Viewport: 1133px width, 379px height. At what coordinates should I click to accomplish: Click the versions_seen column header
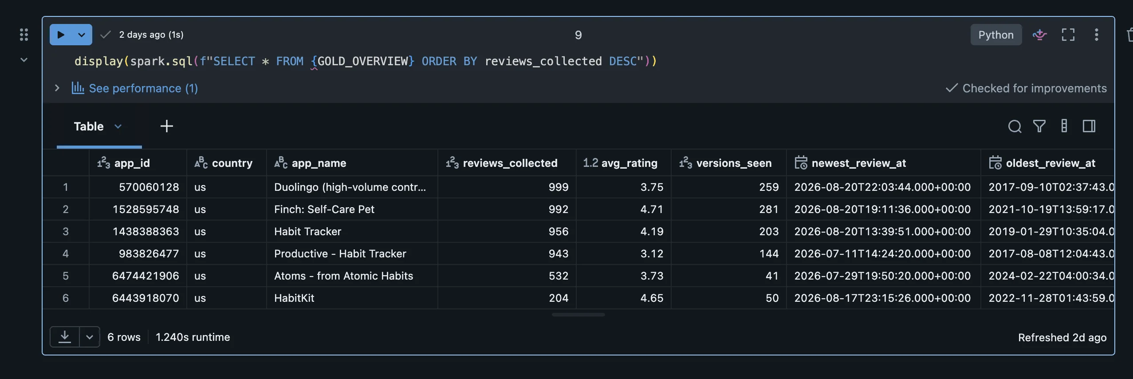click(x=728, y=163)
